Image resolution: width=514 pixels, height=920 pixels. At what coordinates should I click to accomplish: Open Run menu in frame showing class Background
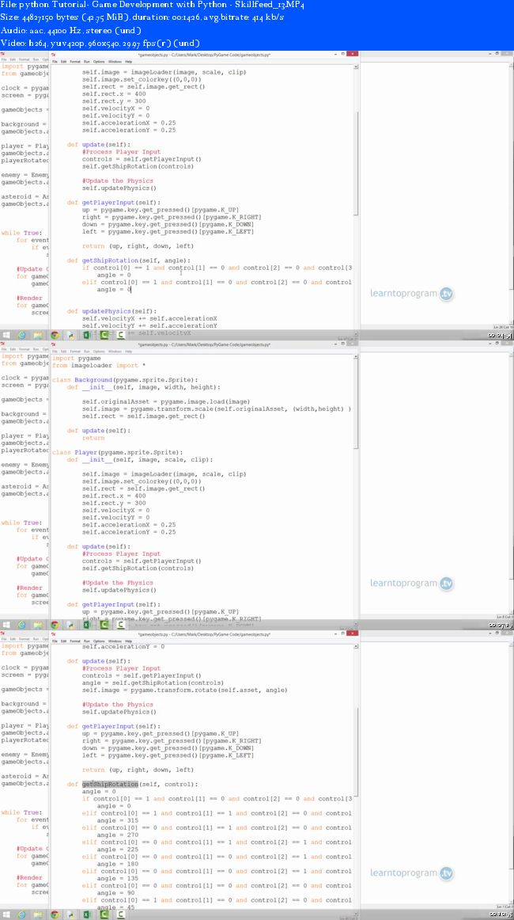click(87, 351)
